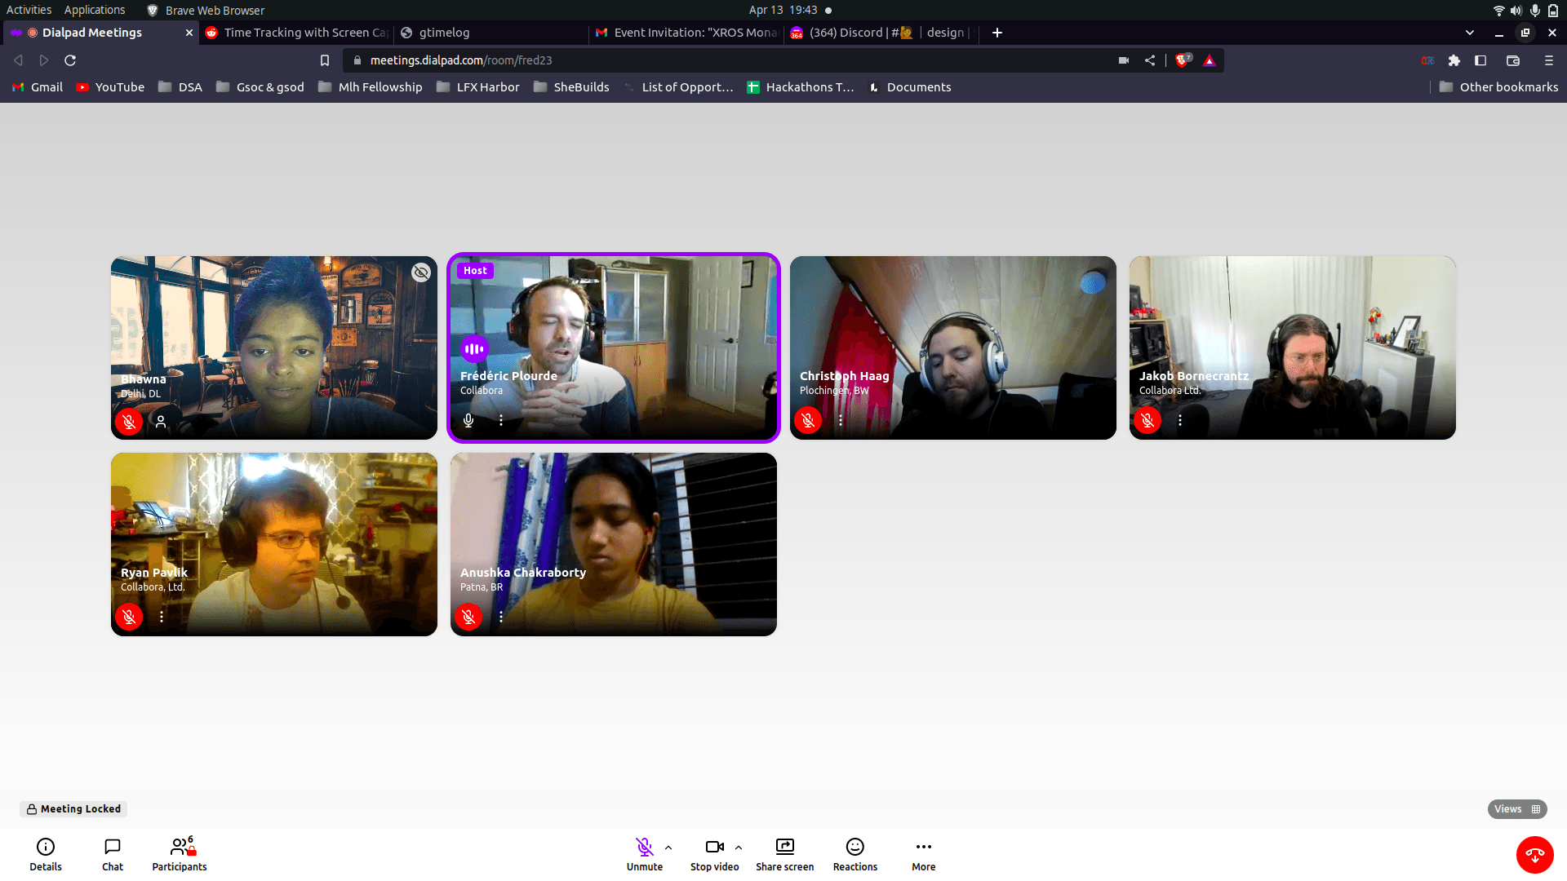Open the Hackathons bookmark
The width and height of the screenshot is (1567, 881).
[801, 87]
